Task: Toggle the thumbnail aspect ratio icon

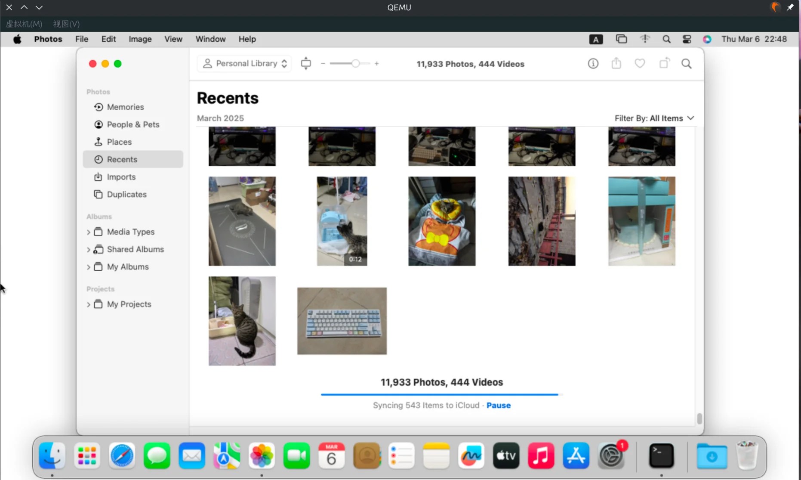Action: click(x=306, y=63)
